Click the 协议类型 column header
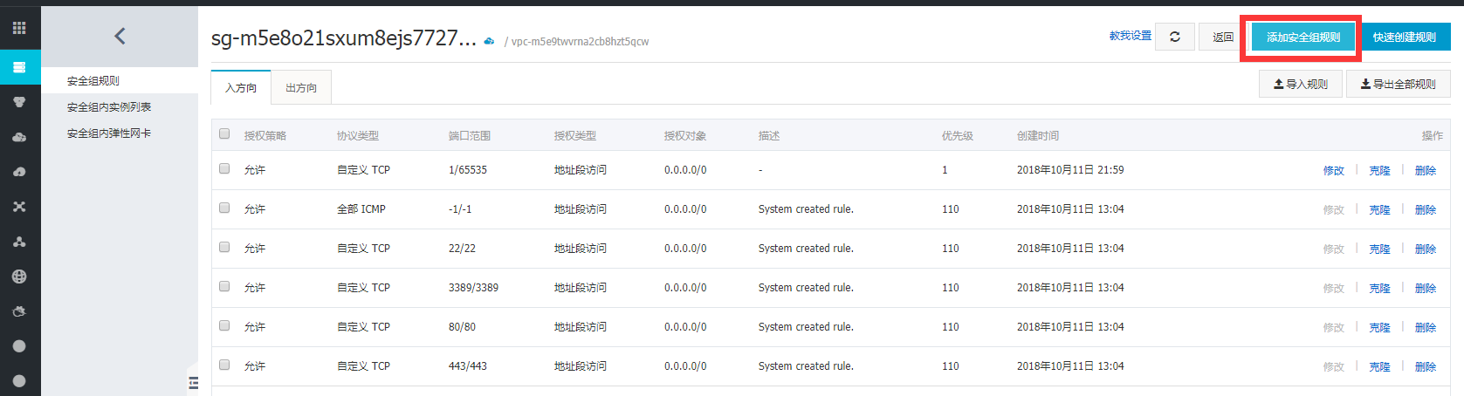The image size is (1464, 396). [x=358, y=135]
